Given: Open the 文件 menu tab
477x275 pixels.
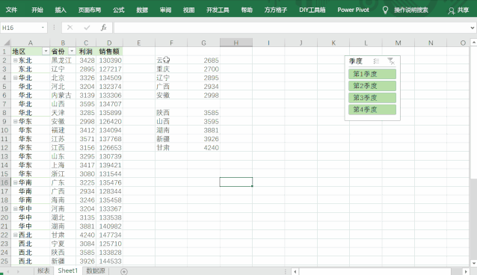Looking at the screenshot, I should 11,10.
